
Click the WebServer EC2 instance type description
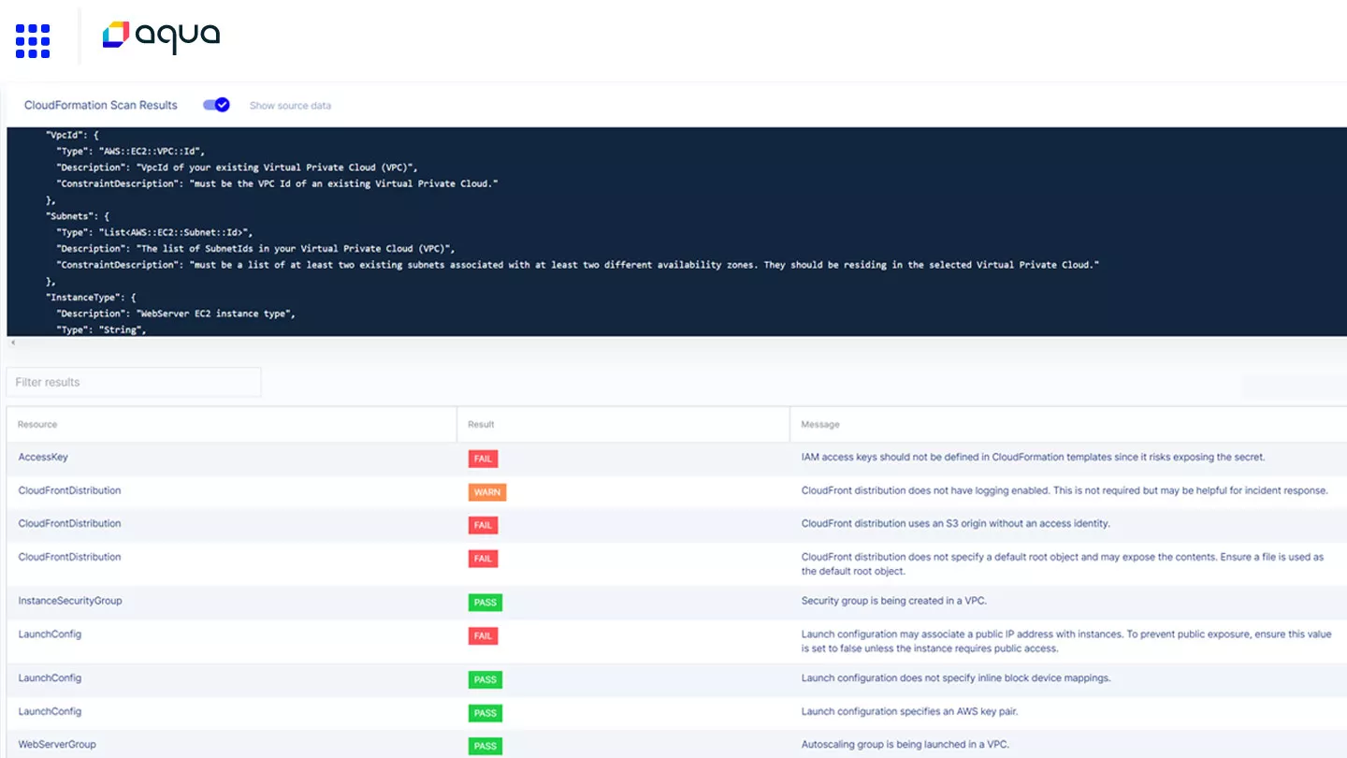coord(176,313)
